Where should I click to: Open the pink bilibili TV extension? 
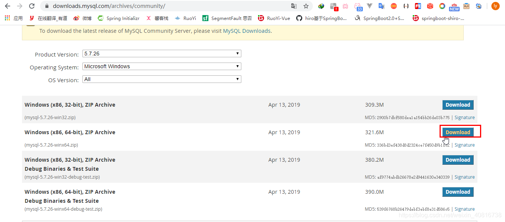point(345,6)
